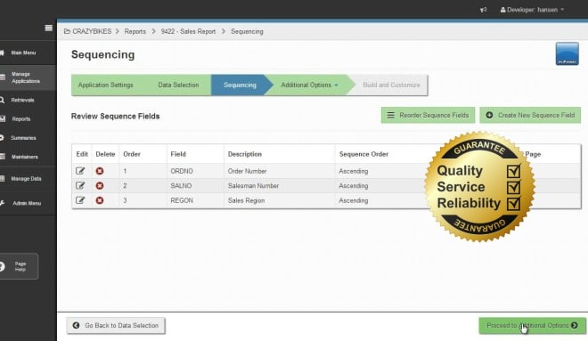Select the Sequencing wizard step
The width and height of the screenshot is (588, 341).
coord(240,85)
